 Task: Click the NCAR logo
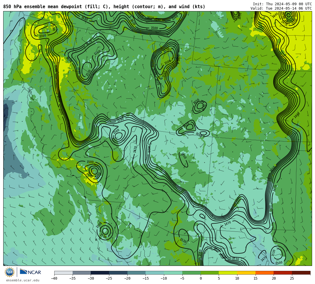point(30,272)
